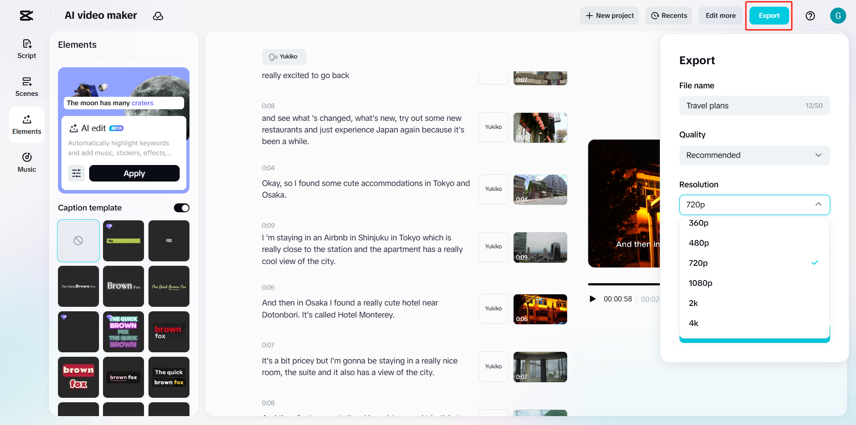Screen dimensions: 856x425
Task: Choose the purple neon QUICK BROWN template
Action: pos(123,332)
